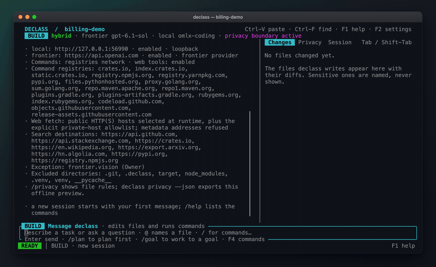Click F4 commands hint below input
Screen dimensions: 436x267
pyautogui.click(x=246, y=239)
